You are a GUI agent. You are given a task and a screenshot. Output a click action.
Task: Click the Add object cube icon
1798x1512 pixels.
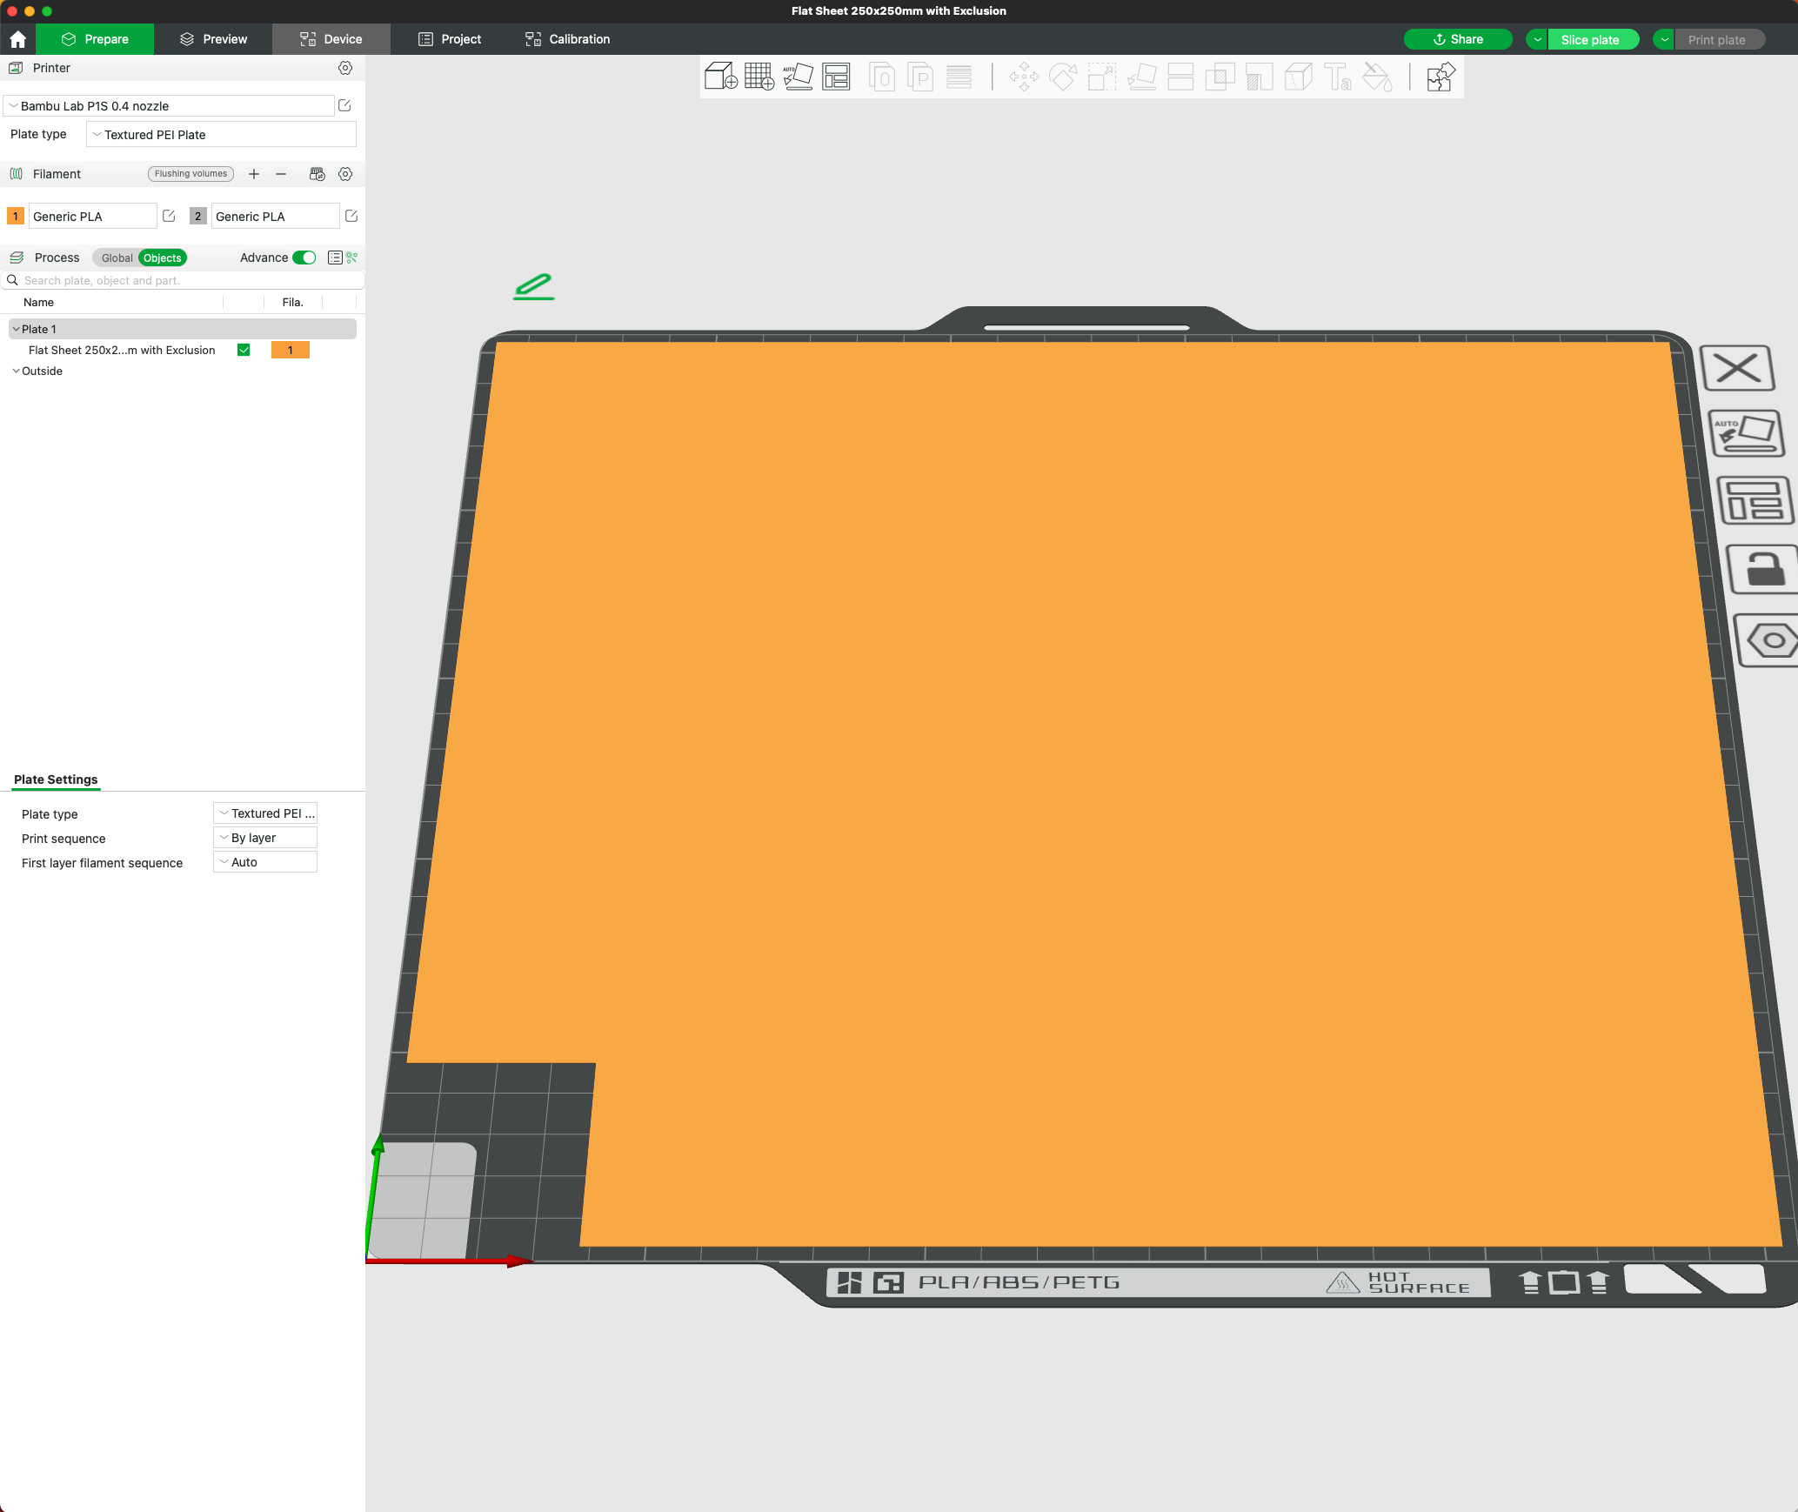(x=720, y=77)
